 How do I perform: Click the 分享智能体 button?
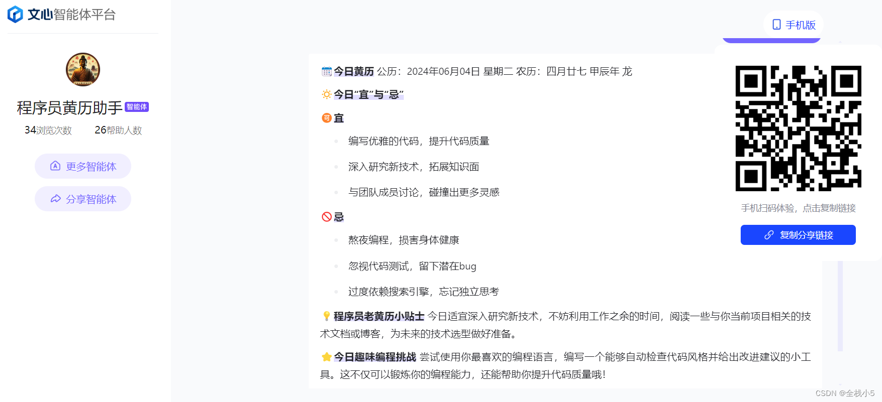click(x=83, y=199)
